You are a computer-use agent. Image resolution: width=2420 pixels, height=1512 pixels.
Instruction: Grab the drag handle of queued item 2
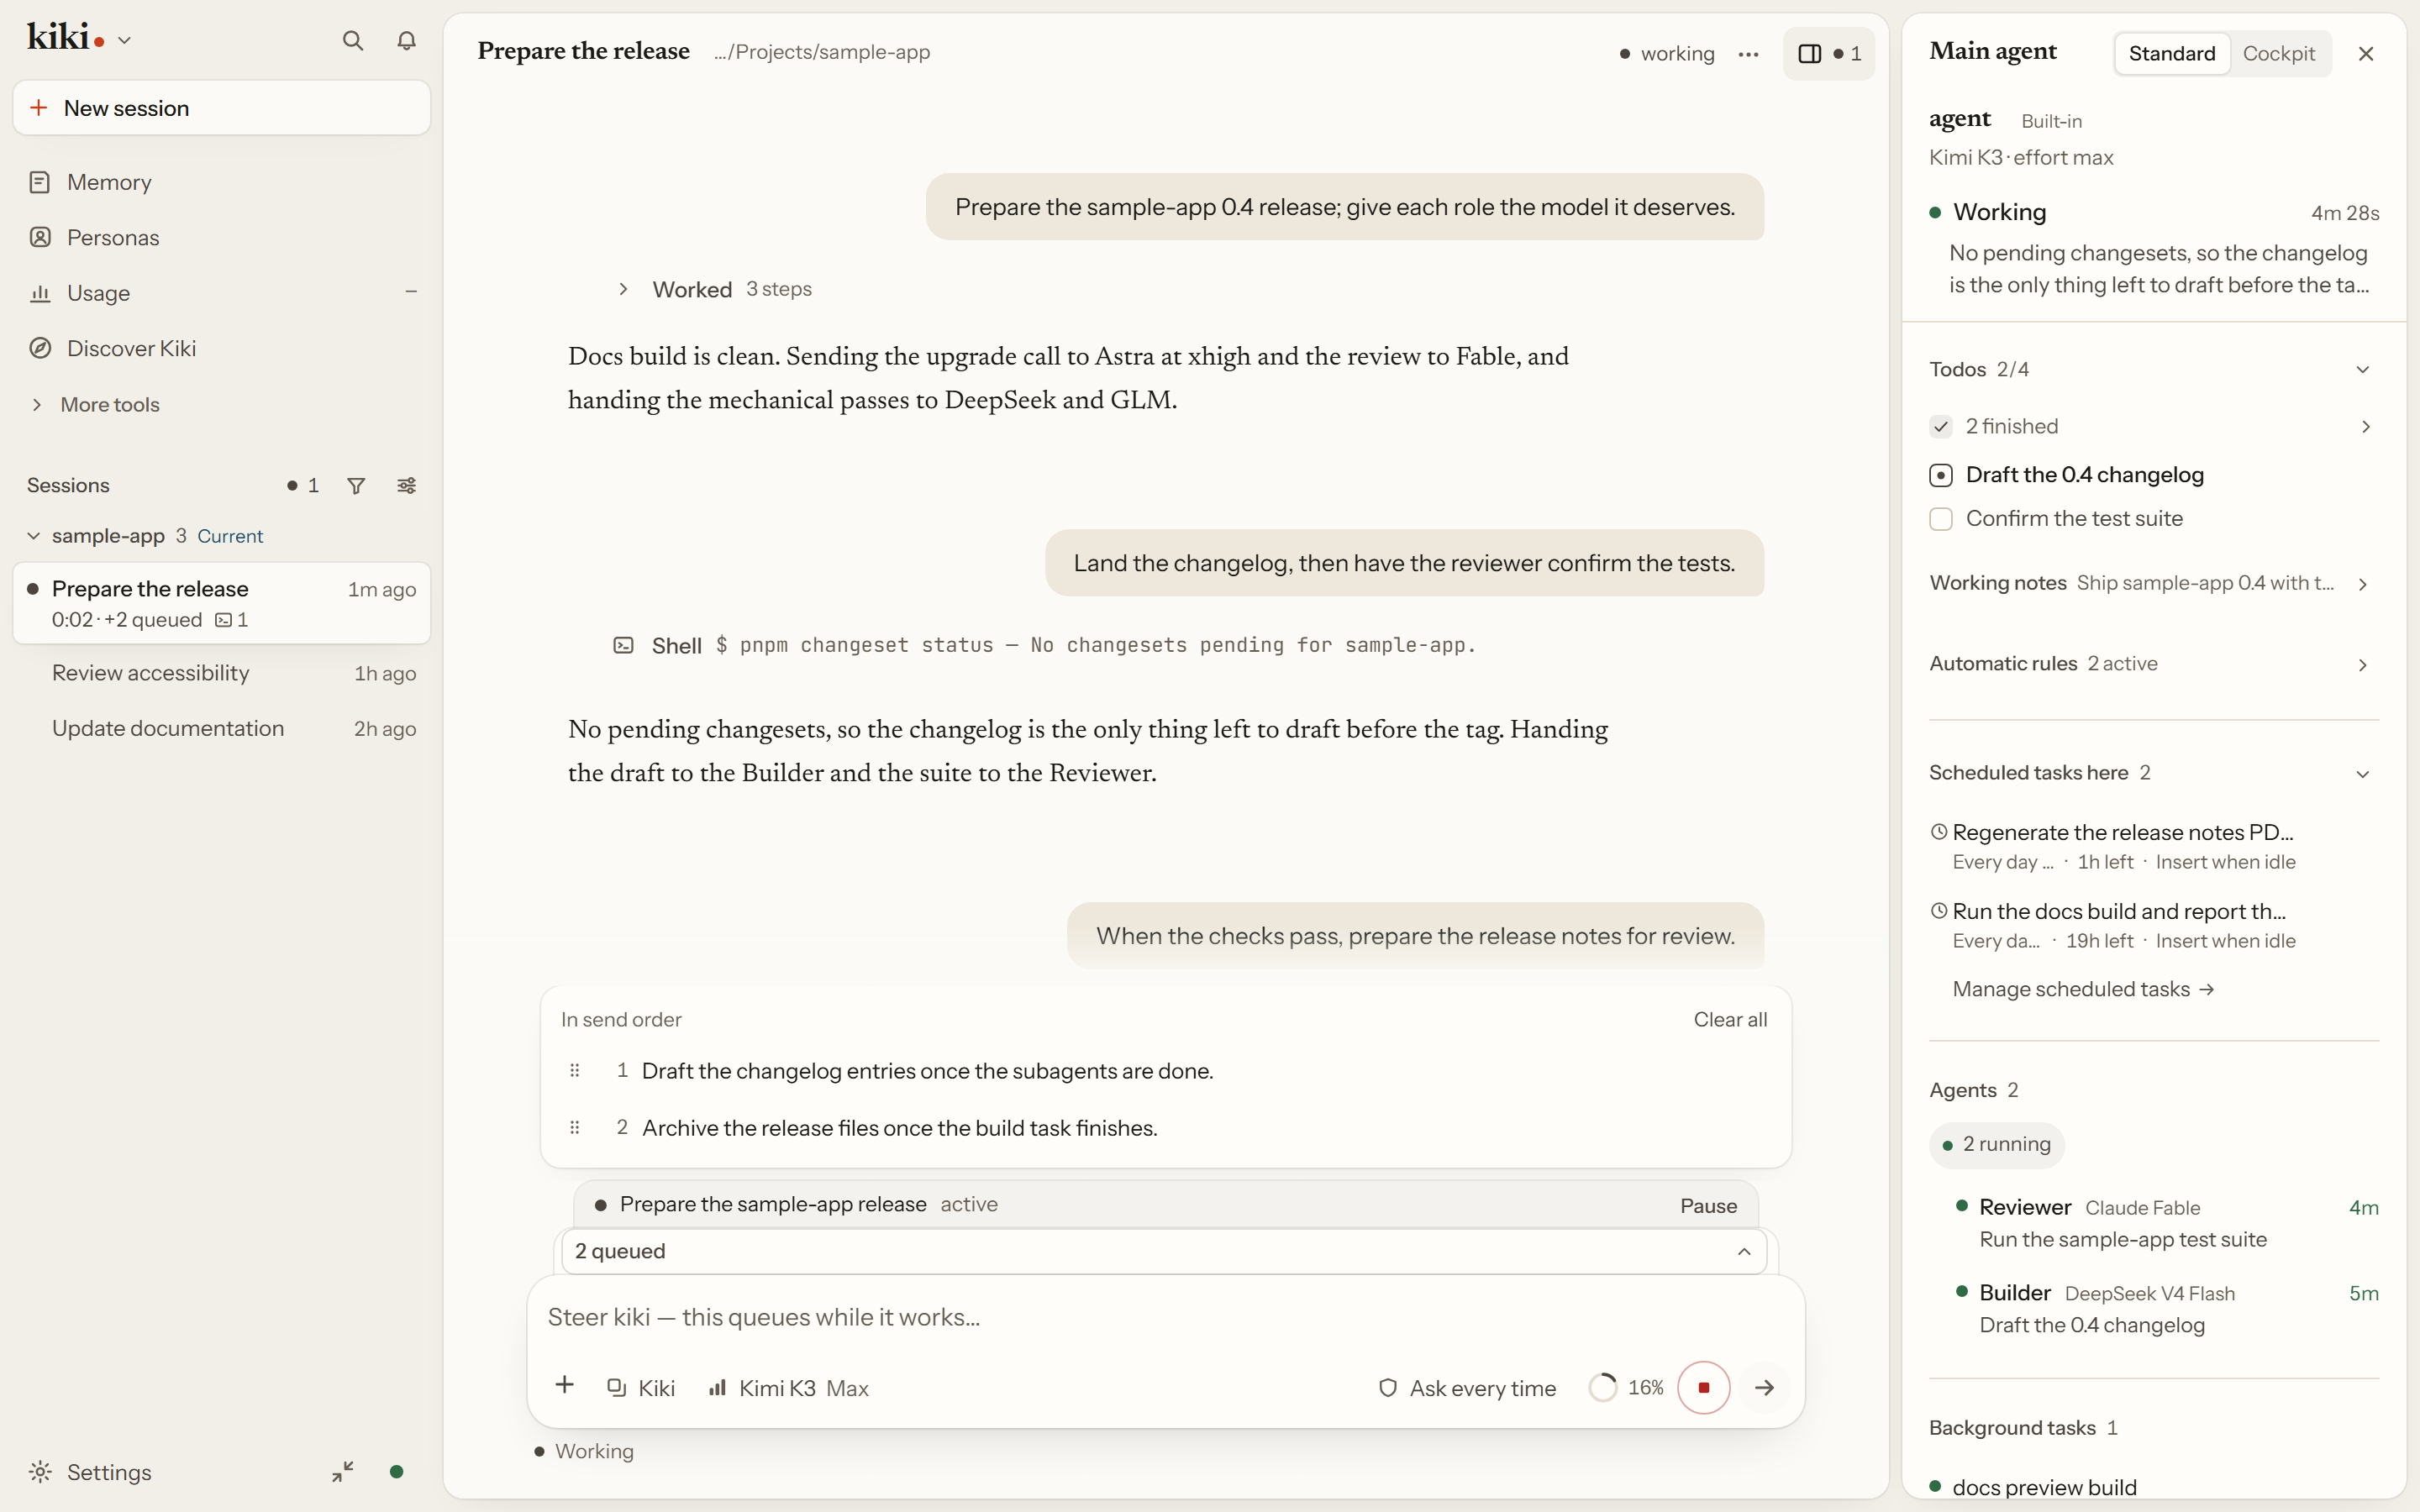click(x=574, y=1127)
